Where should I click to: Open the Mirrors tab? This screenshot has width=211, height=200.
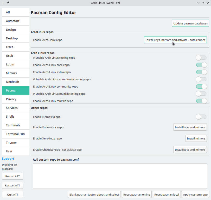tap(16, 73)
